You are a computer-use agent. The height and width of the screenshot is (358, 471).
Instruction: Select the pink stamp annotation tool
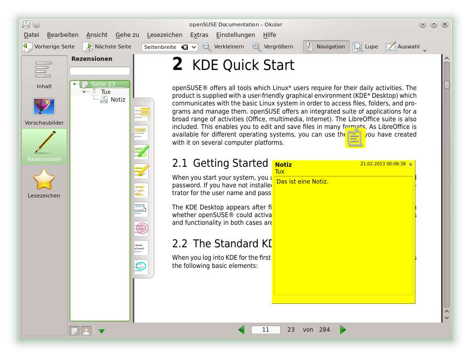[141, 228]
